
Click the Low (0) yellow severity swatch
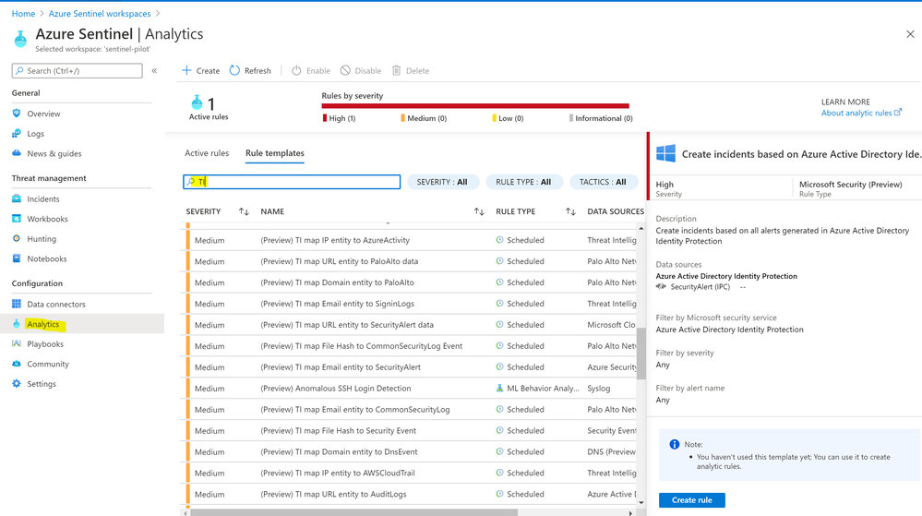tap(495, 118)
